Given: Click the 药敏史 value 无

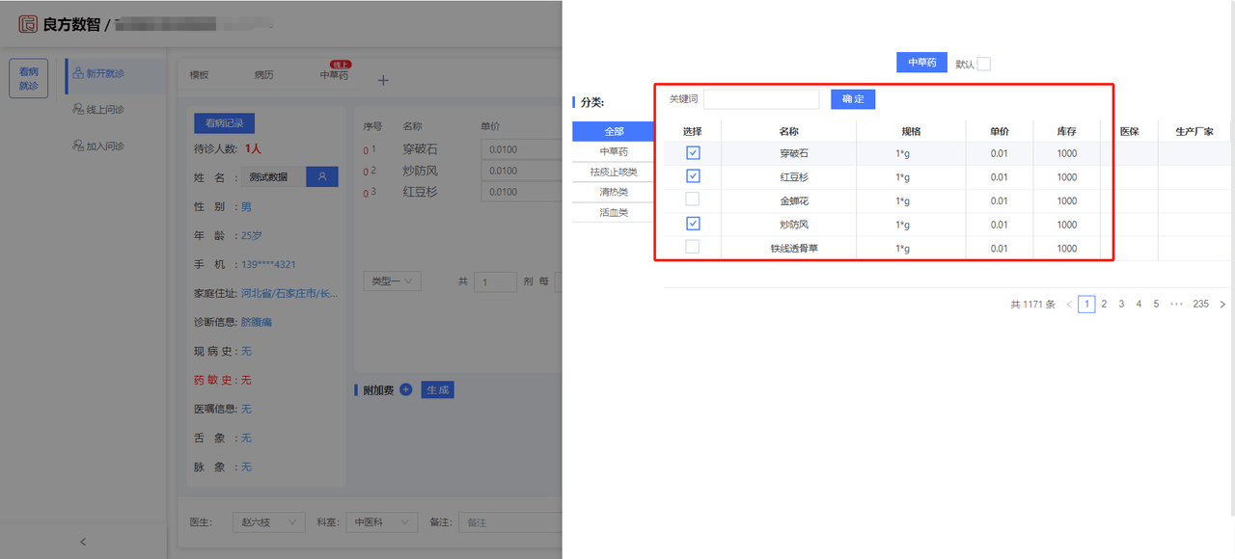Looking at the screenshot, I should pos(246,380).
